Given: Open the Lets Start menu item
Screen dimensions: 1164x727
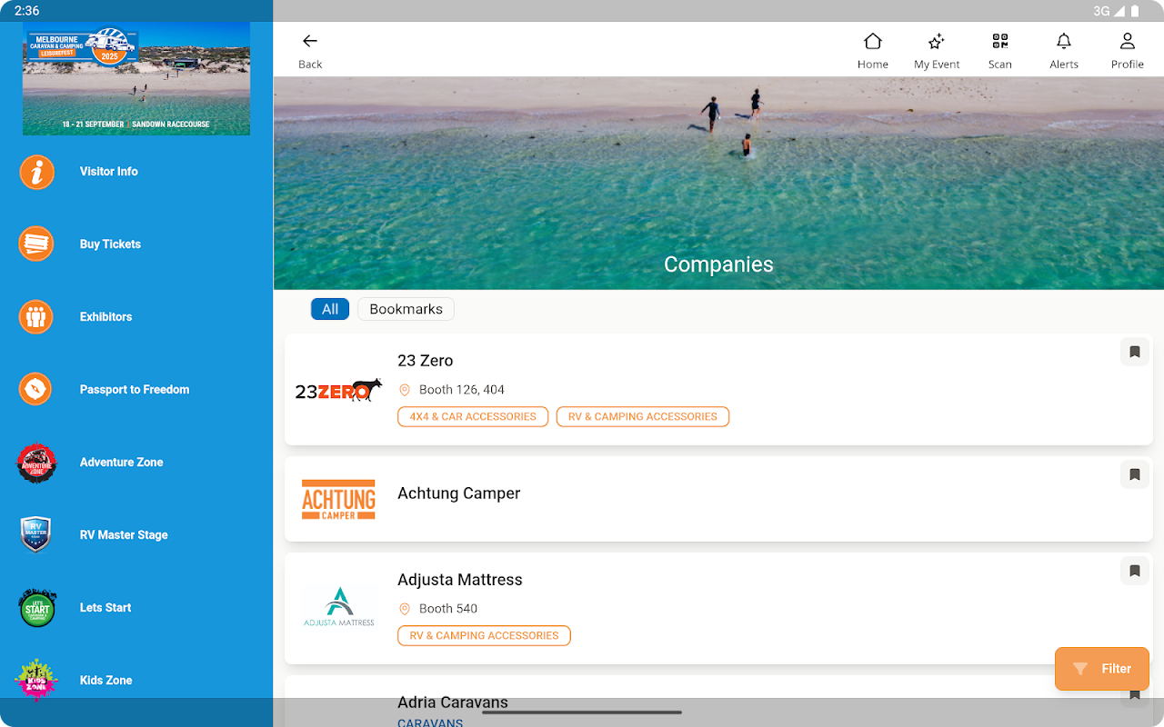Looking at the screenshot, I should (x=136, y=608).
